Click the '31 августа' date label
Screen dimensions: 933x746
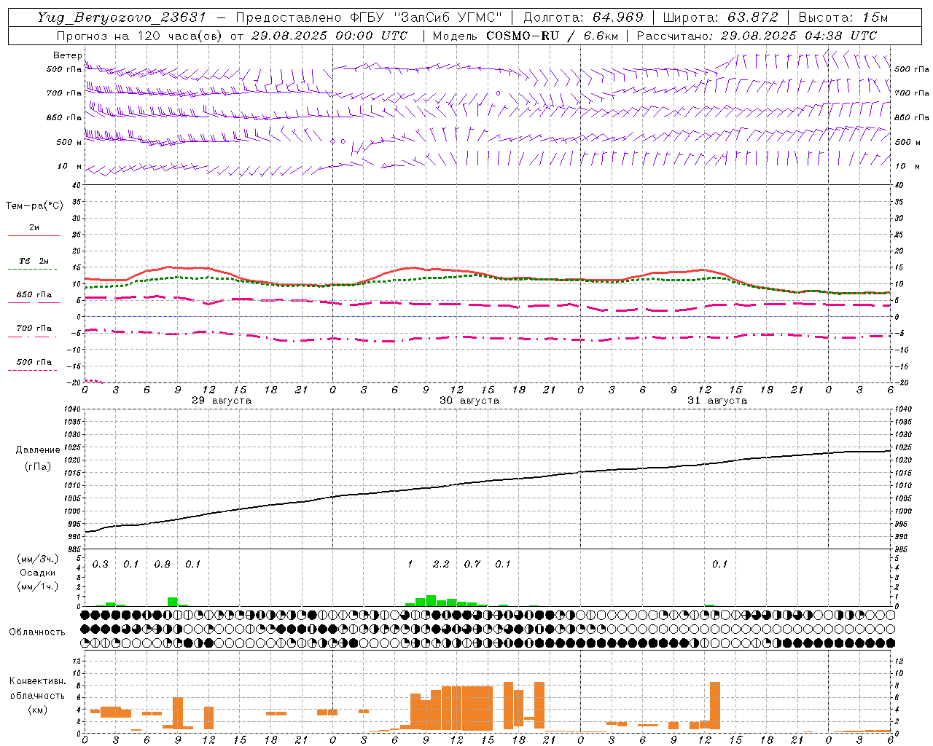(717, 401)
